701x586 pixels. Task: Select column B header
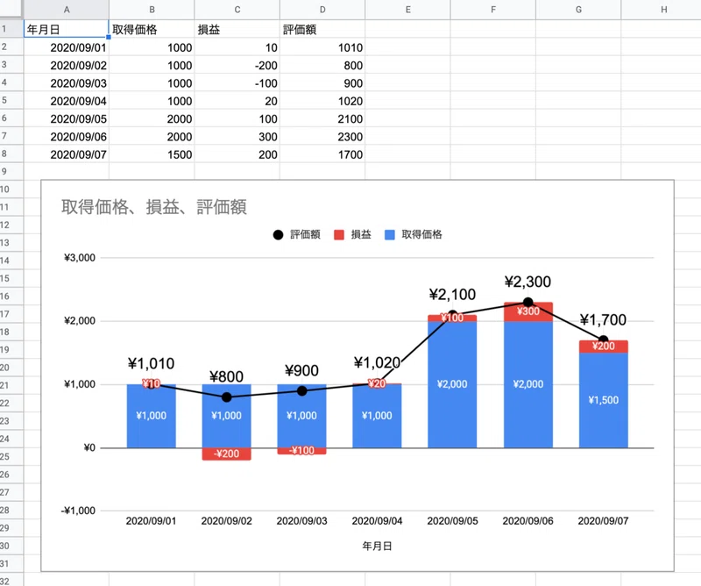point(152,10)
